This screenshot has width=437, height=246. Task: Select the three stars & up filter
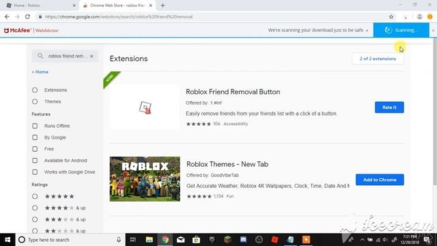point(35,219)
